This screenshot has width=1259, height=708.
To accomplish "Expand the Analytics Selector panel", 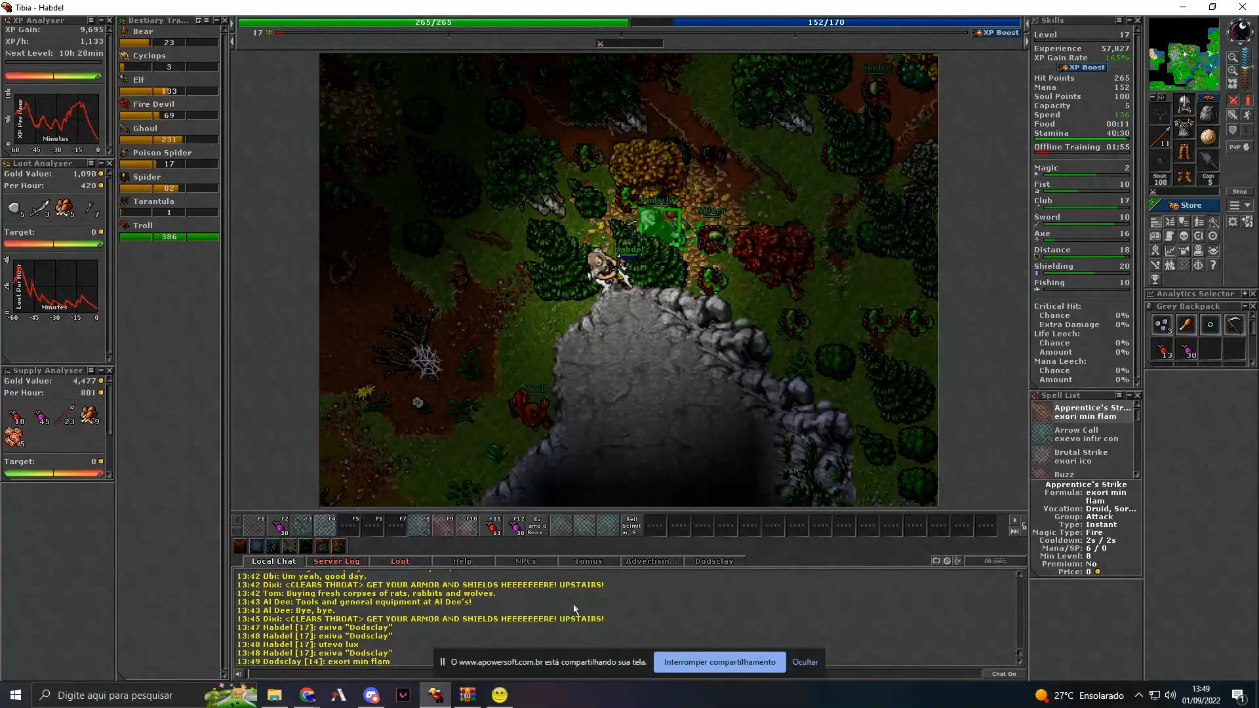I will (x=1245, y=294).
